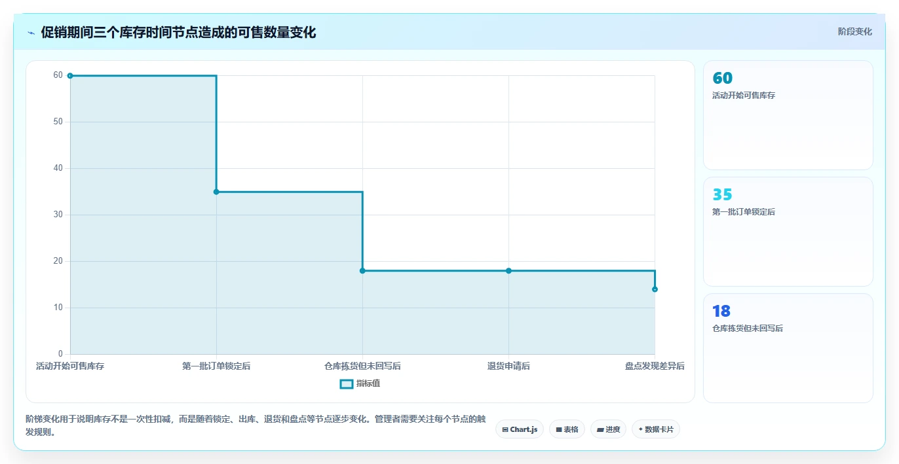Viewport: 899px width, 464px height.
Task: Open the card showing value 35
Action: coord(788,232)
